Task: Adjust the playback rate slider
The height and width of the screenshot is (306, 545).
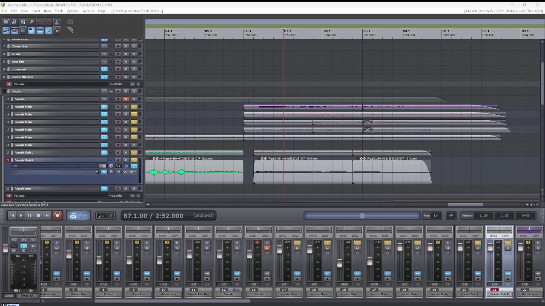Action: coord(362,215)
